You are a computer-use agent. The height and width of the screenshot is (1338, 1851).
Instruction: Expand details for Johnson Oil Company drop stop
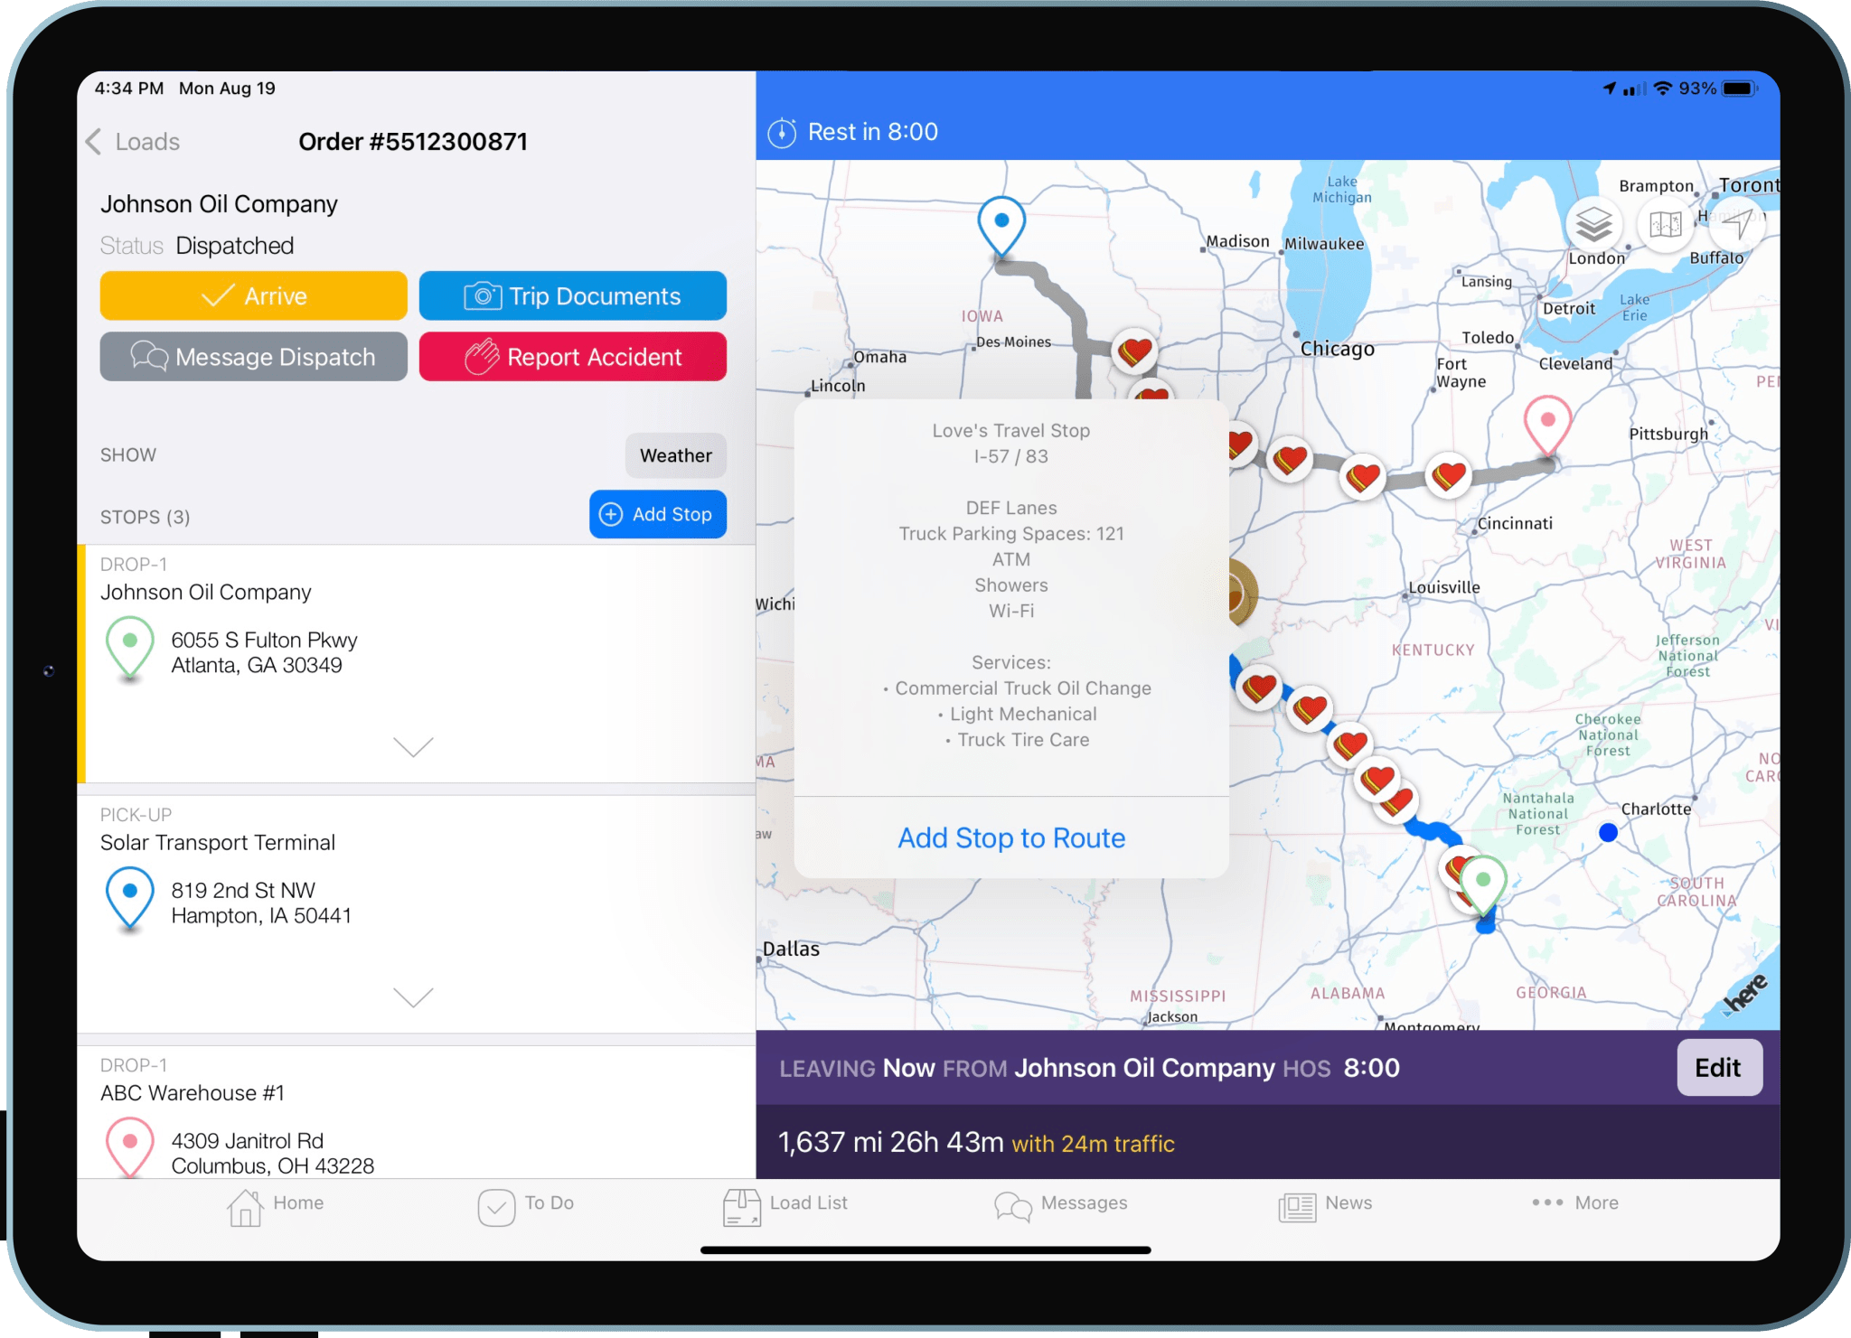[413, 747]
